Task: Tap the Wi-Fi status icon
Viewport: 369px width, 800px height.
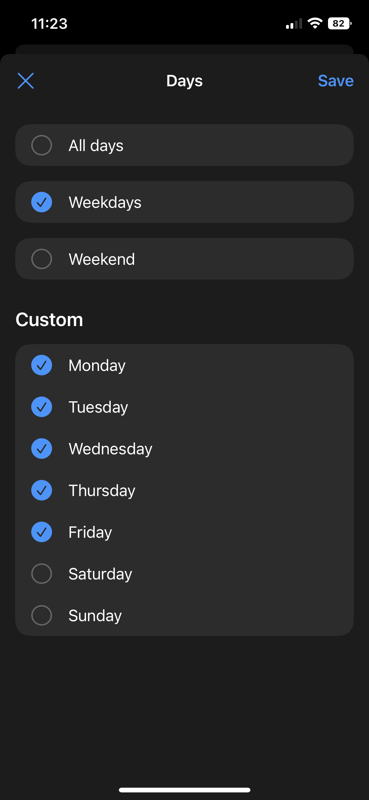Action: tap(315, 23)
